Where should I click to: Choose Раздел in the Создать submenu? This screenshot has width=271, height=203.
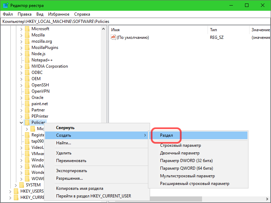click(166, 135)
